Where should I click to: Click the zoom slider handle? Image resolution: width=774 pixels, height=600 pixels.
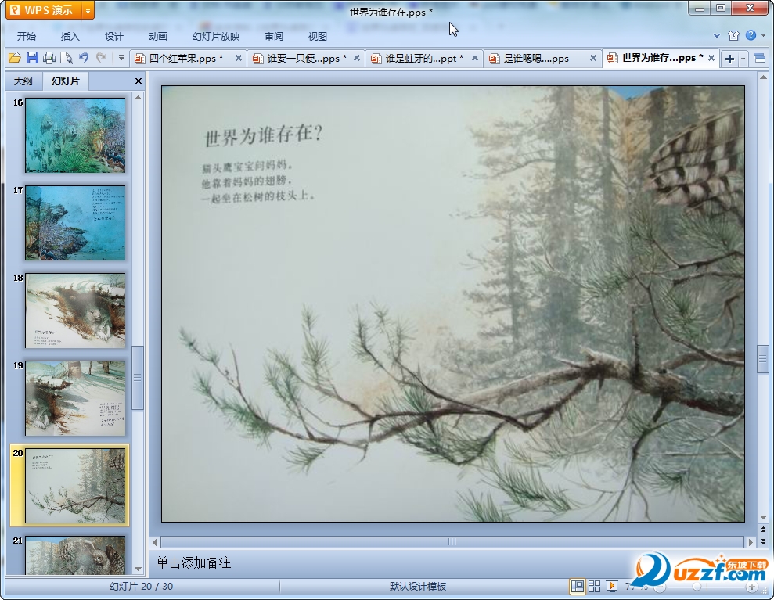coord(697,587)
